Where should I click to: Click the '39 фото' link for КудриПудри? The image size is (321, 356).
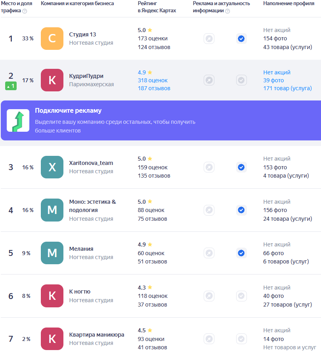pyautogui.click(x=273, y=80)
